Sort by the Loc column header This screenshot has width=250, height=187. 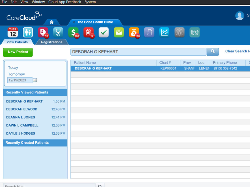(202, 63)
